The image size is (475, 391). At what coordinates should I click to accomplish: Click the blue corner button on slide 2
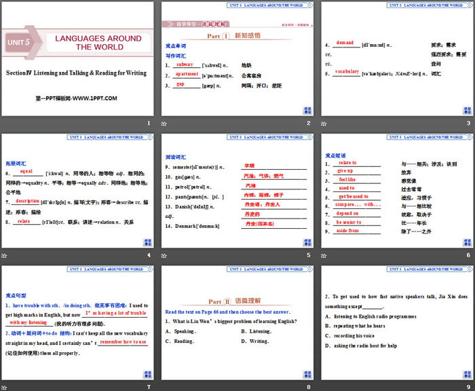306,109
